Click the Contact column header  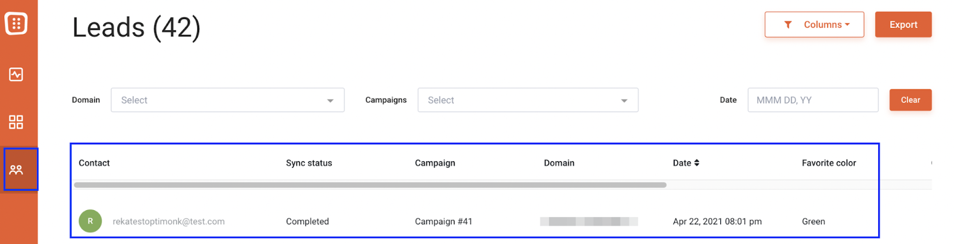click(94, 163)
